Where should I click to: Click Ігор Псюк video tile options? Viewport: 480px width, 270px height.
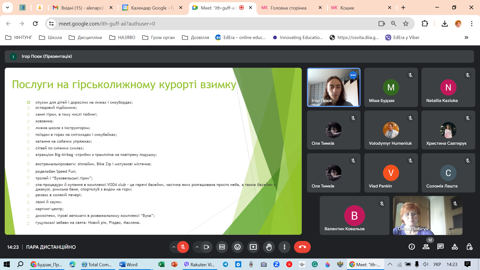pos(353,75)
